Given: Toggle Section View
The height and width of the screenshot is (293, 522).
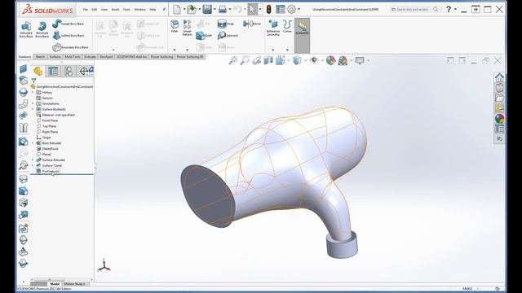Looking at the screenshot, I should coord(268,60).
